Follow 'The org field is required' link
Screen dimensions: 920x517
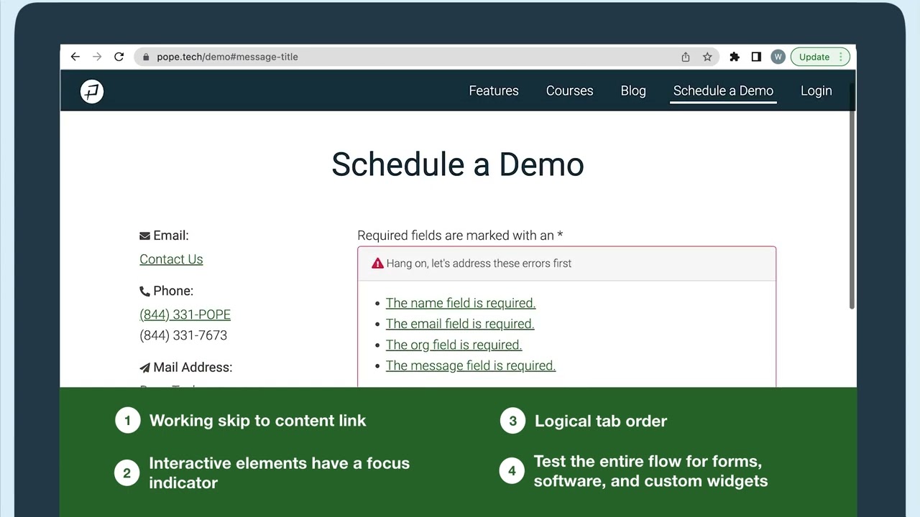(x=454, y=345)
